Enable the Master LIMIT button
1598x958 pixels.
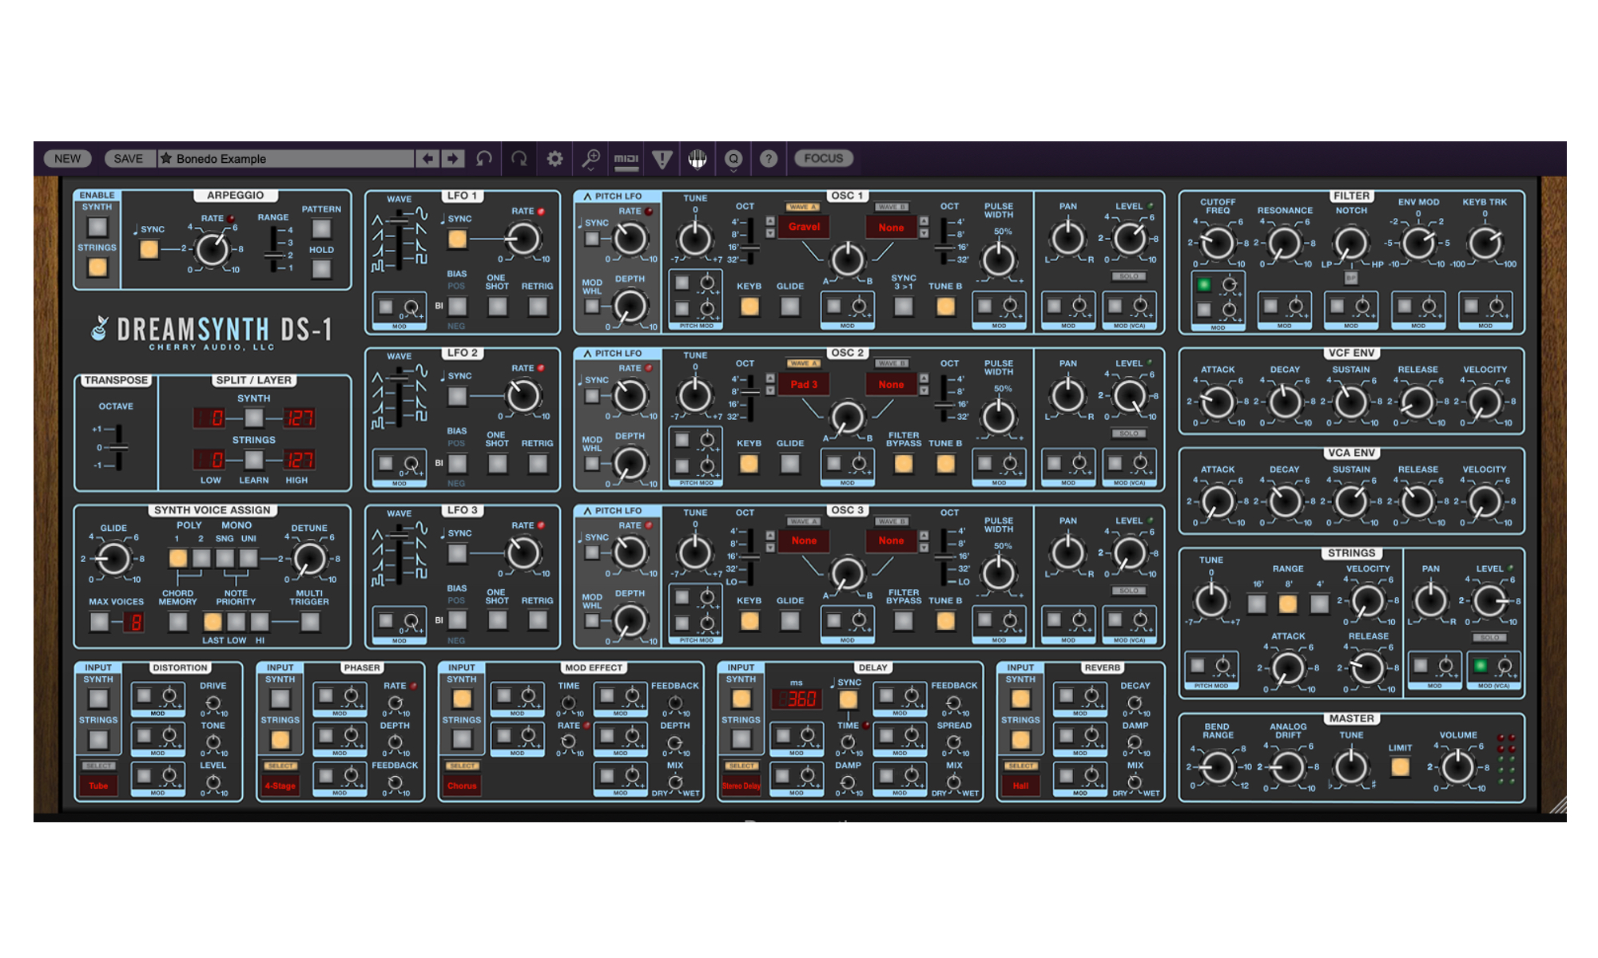pyautogui.click(x=1400, y=767)
